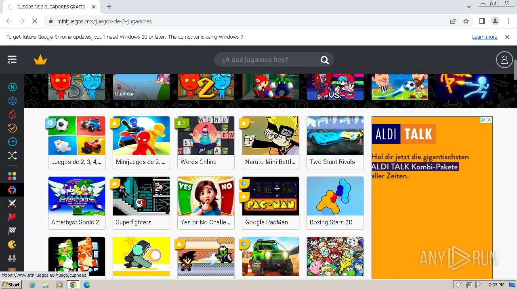Open Chrome side panel icon

[482, 21]
